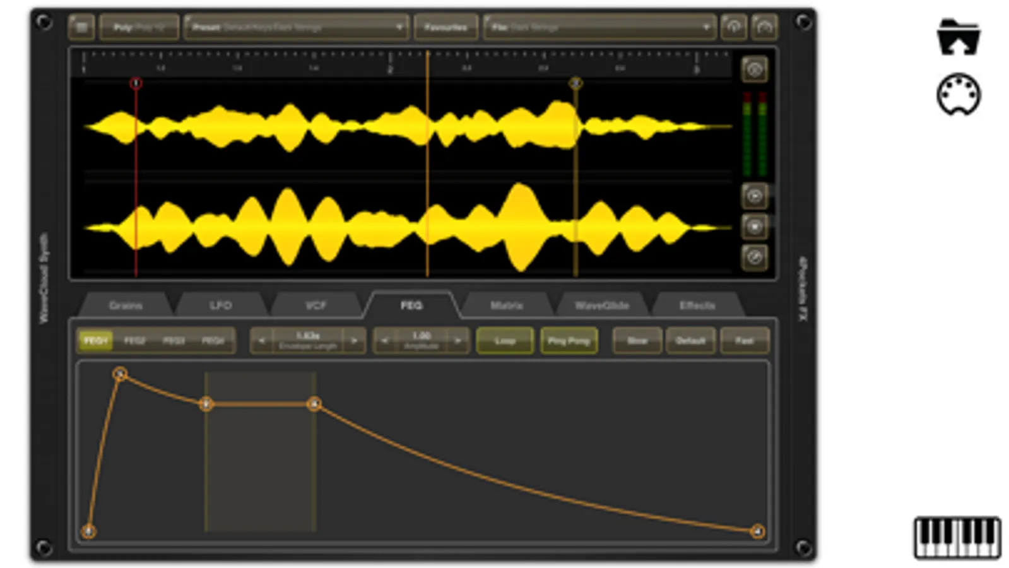Screen dimensions: 1009x568
Task: Open the file import folder icon
Action: click(958, 37)
